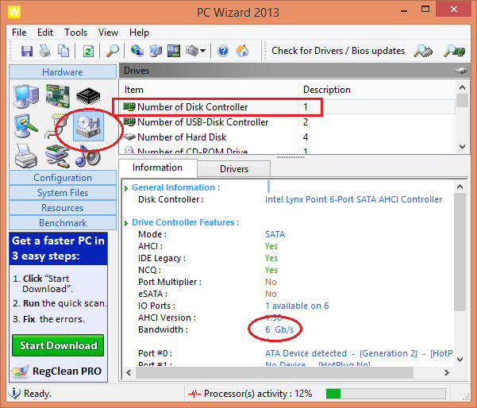
Task: Open the View menu
Action: click(x=108, y=33)
